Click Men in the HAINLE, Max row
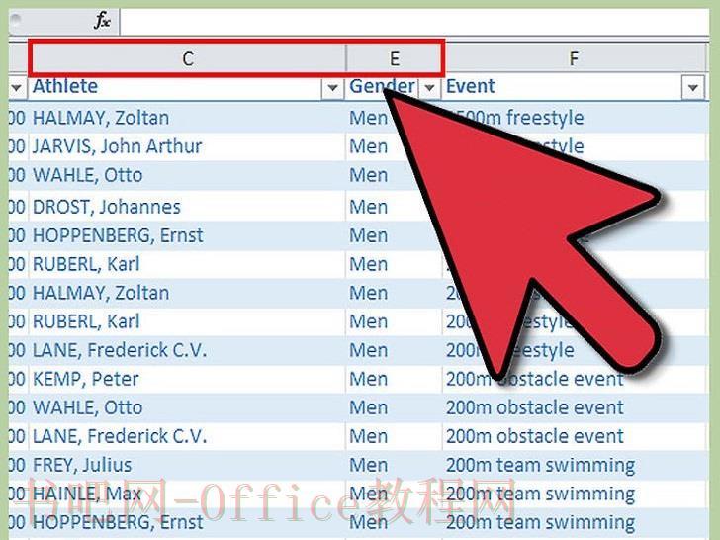 pyautogui.click(x=369, y=494)
